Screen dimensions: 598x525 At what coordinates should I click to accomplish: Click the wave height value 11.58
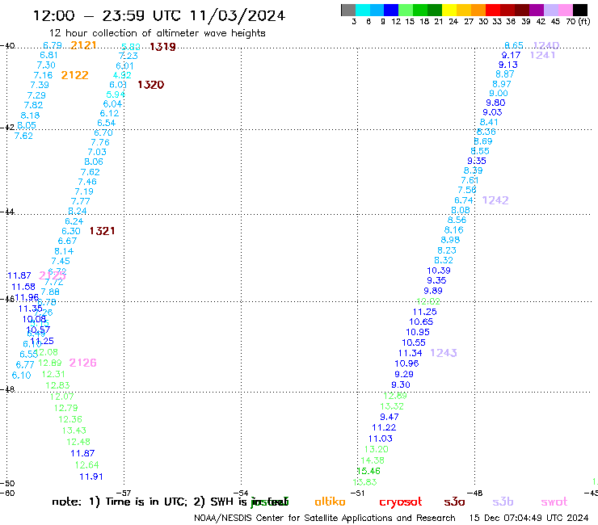23,287
